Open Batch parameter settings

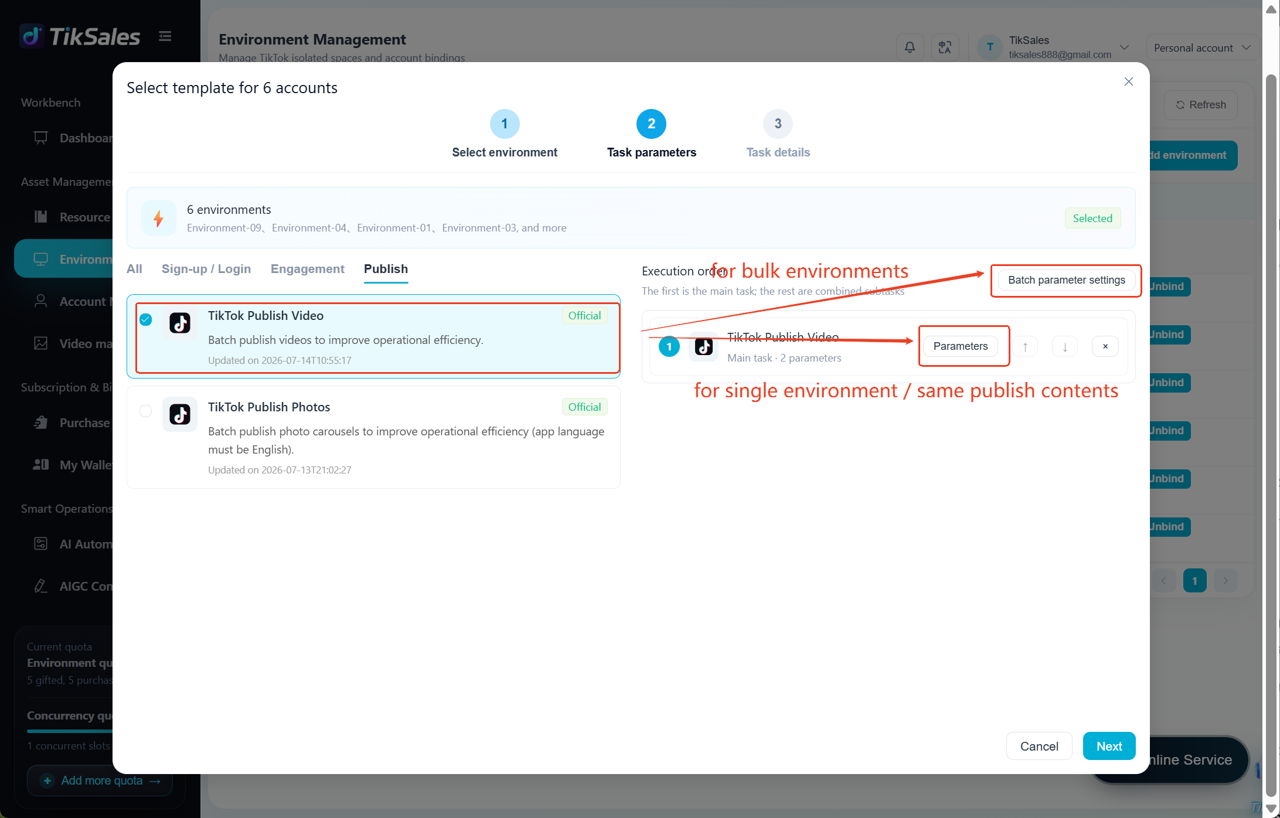pyautogui.click(x=1067, y=280)
